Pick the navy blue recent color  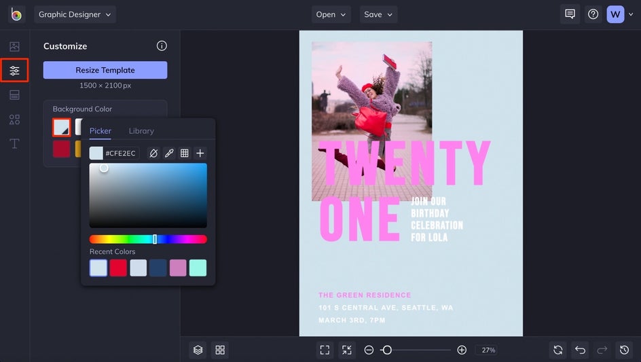158,268
